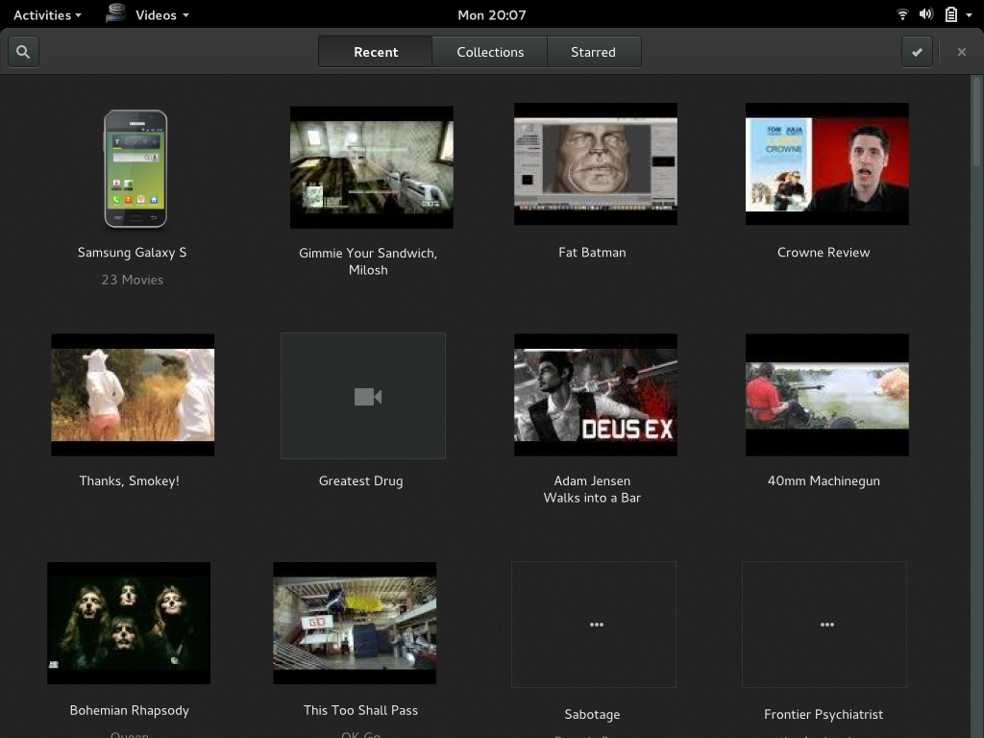The height and width of the screenshot is (738, 984).
Task: Click the 'Greatest Drug' title text
Action: tap(361, 480)
